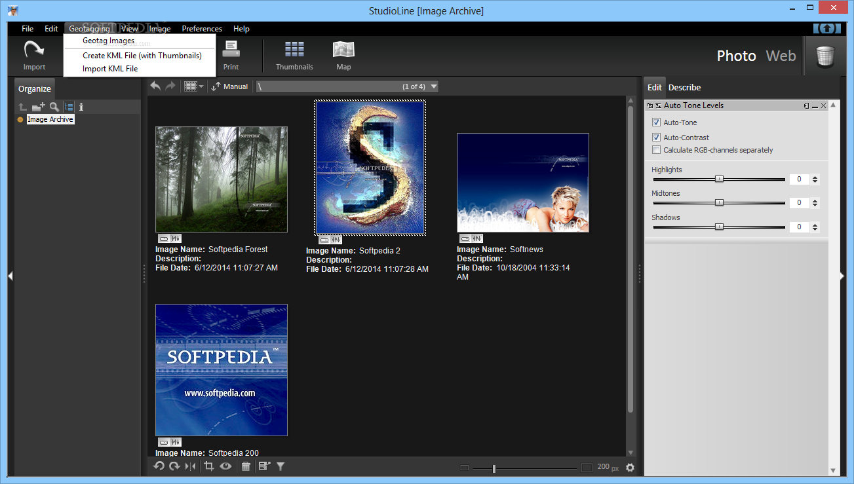Switch to the Describe tab

tap(684, 87)
